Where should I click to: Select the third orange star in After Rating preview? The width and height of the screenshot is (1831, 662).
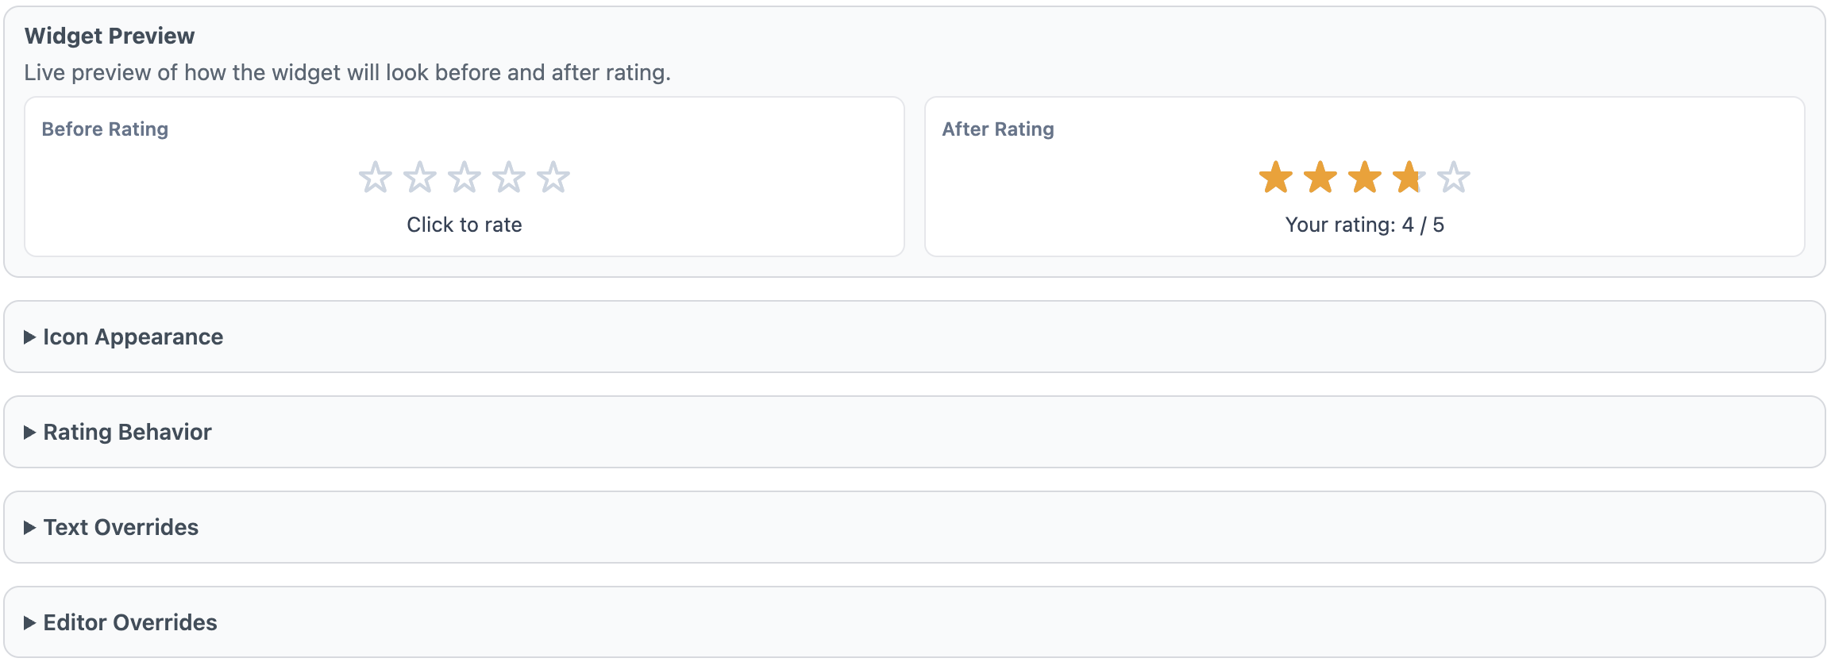(x=1366, y=176)
